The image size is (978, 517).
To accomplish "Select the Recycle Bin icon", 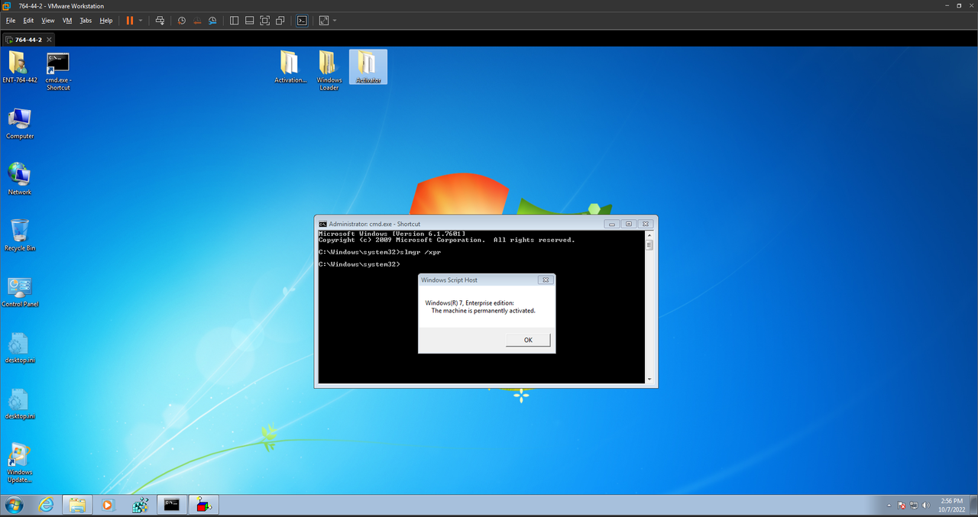I will click(x=20, y=235).
